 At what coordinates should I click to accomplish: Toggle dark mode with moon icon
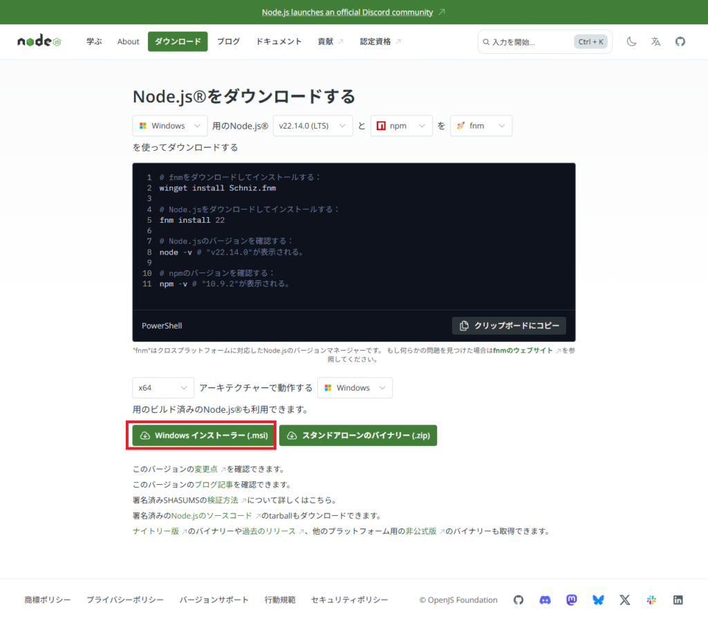click(631, 41)
